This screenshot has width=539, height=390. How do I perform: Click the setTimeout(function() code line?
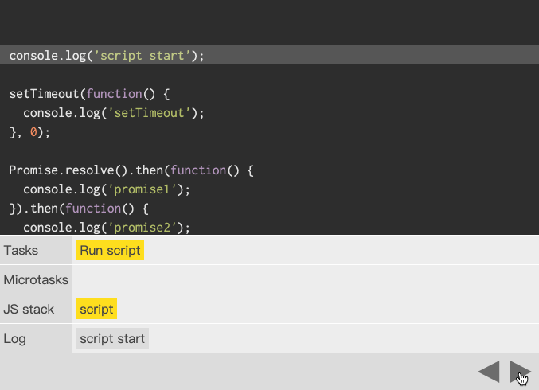pyautogui.click(x=89, y=93)
